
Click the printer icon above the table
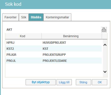(104, 30)
